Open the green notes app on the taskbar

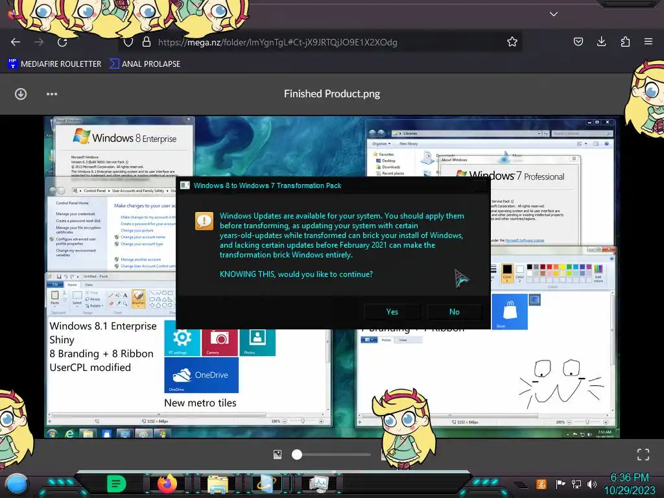(x=117, y=484)
